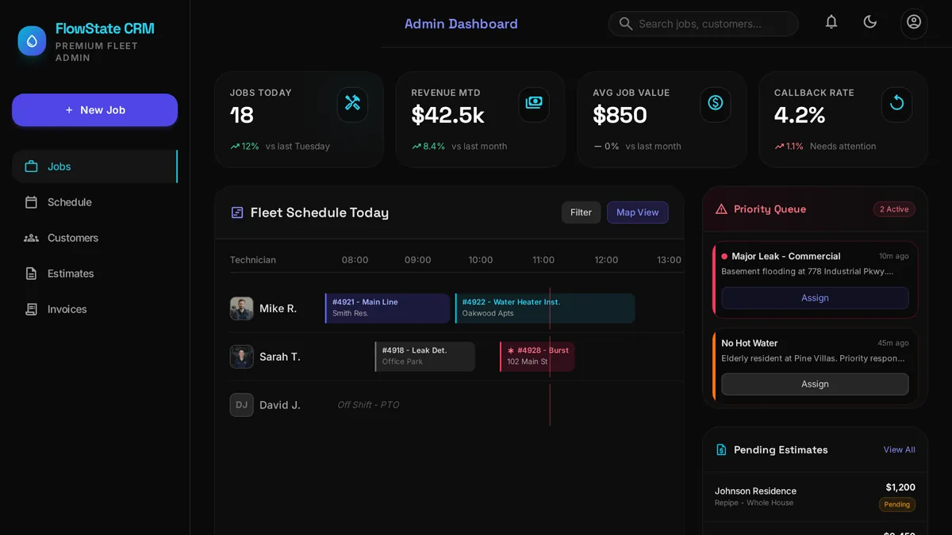Click David J. initials avatar
This screenshot has width=952, height=535.
pos(242,405)
